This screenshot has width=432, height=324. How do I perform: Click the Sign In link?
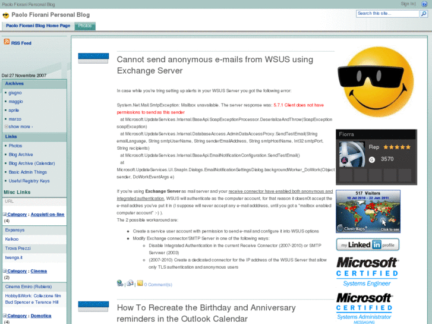coord(408,4)
